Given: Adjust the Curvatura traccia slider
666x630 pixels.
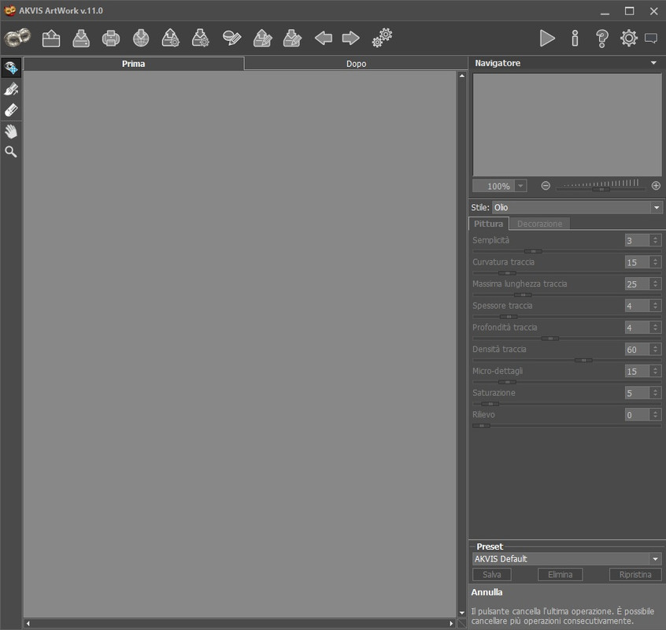Looking at the screenshot, I should [507, 273].
